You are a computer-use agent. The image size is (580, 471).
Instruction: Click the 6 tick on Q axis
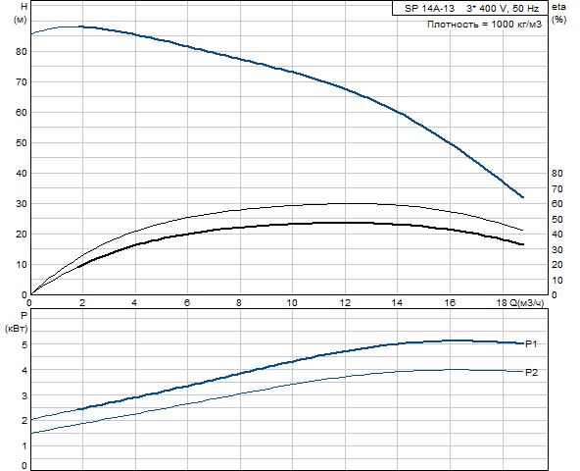point(187,303)
